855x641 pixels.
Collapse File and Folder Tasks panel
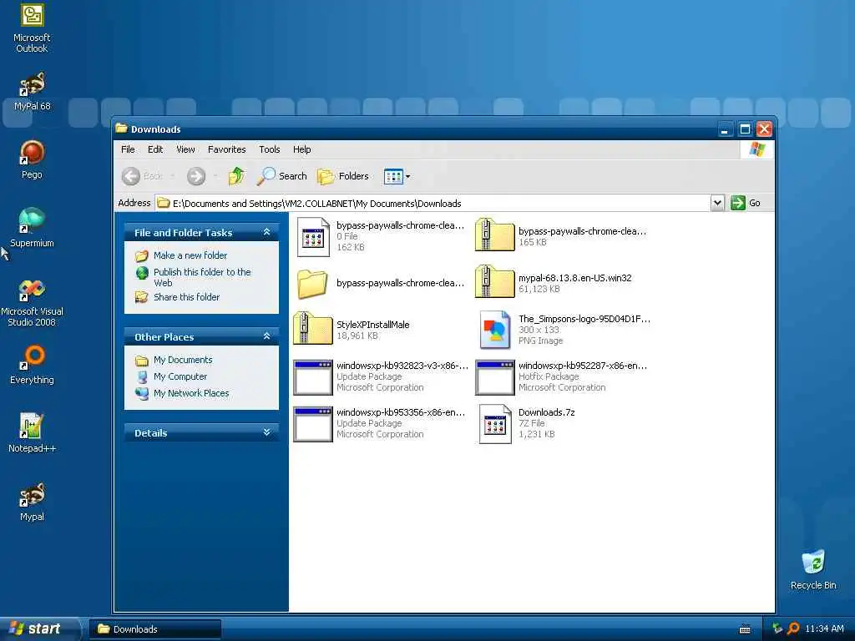tap(266, 232)
